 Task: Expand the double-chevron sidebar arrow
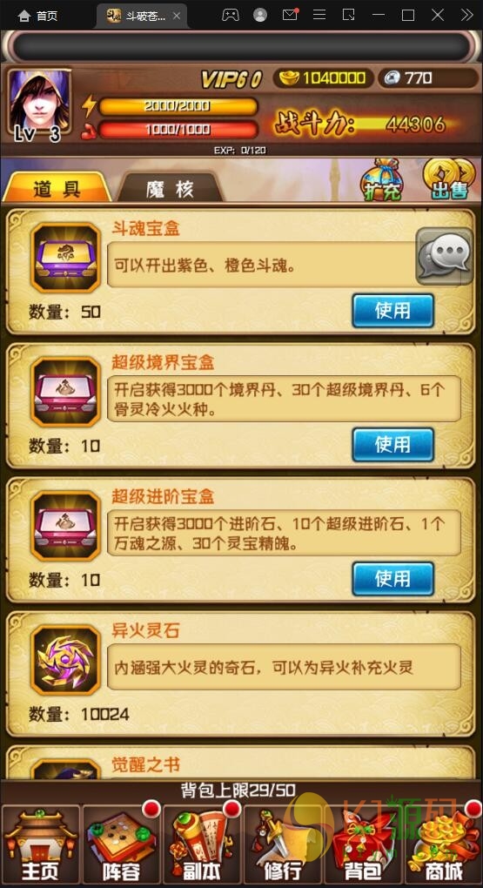pyautogui.click(x=467, y=16)
